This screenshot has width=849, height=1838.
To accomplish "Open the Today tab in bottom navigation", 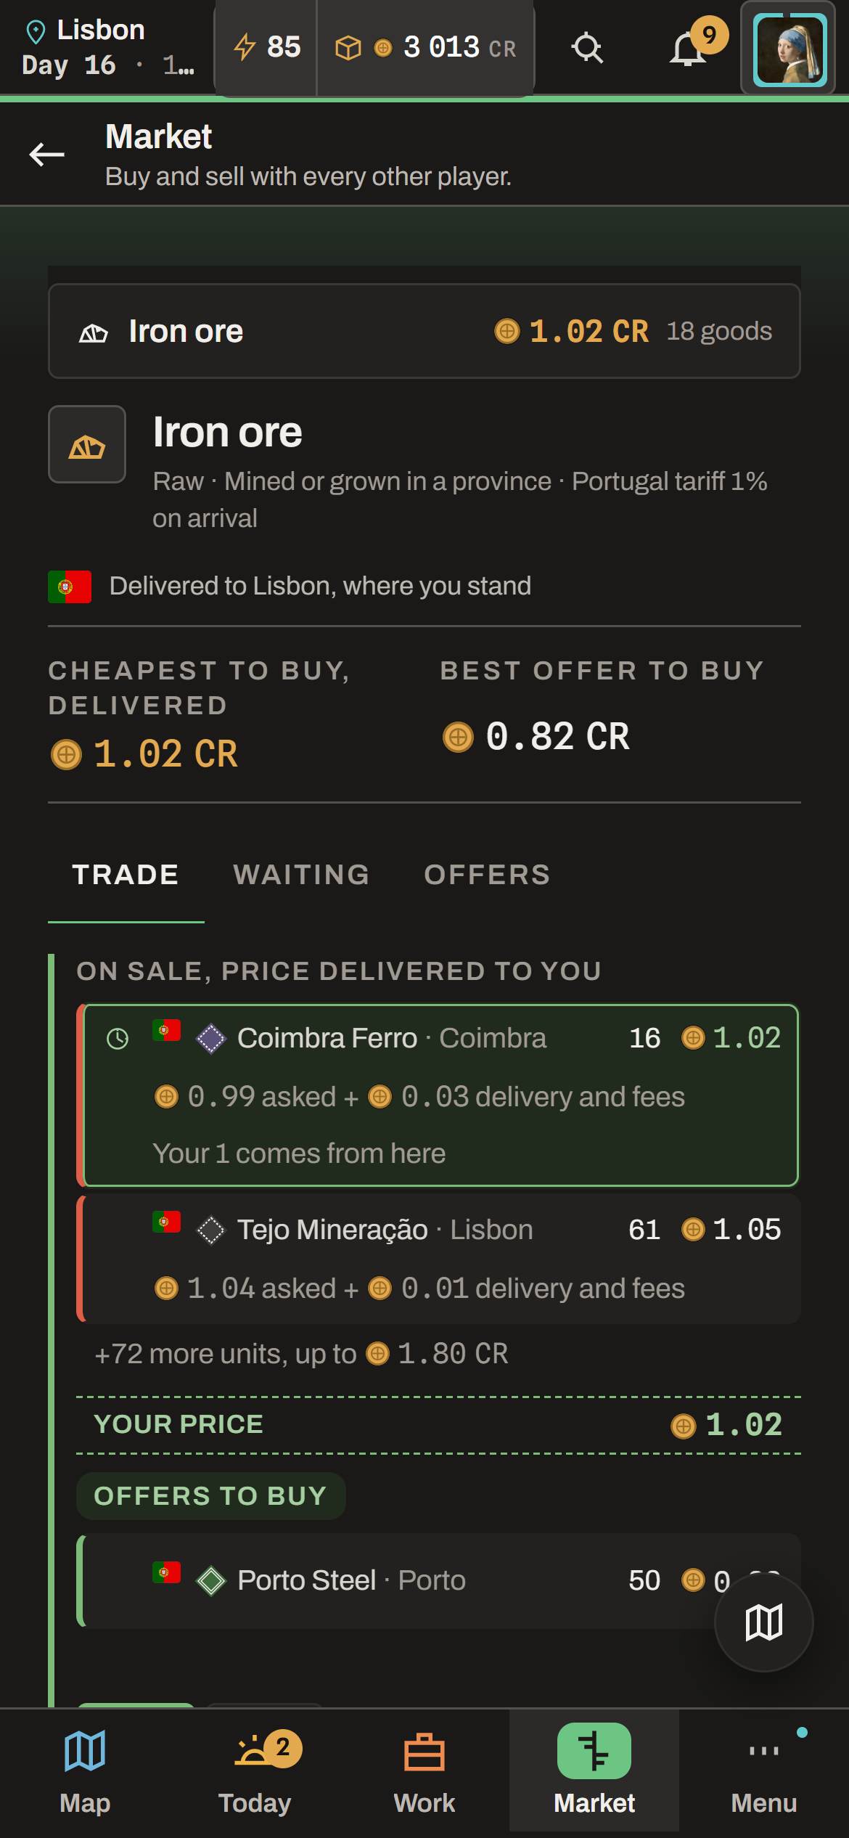I will [x=255, y=1770].
